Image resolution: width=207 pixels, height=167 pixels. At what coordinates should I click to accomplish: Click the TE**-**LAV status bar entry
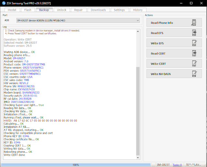pyautogui.click(x=193, y=165)
